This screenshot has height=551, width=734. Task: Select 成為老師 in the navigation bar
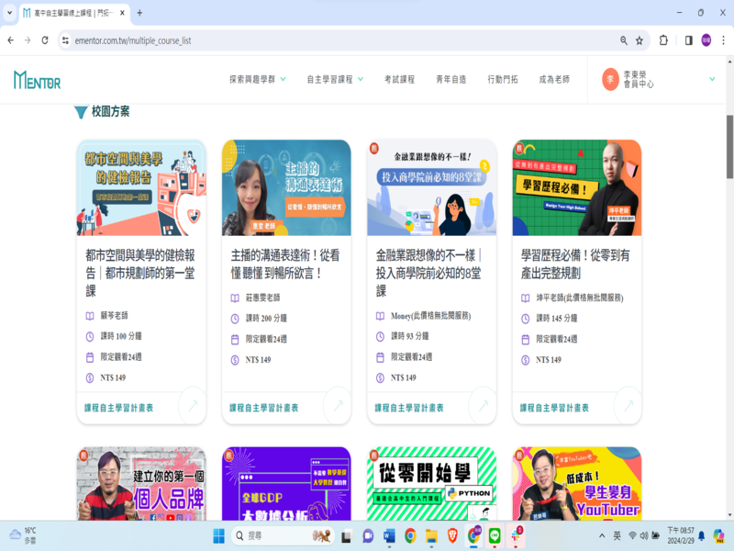(x=554, y=80)
